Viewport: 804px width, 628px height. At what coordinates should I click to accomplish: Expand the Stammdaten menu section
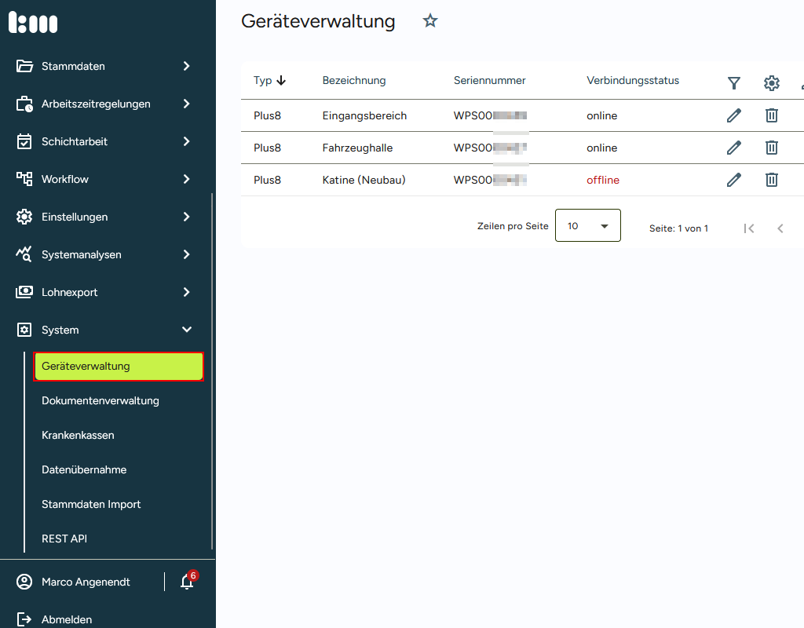(x=106, y=66)
